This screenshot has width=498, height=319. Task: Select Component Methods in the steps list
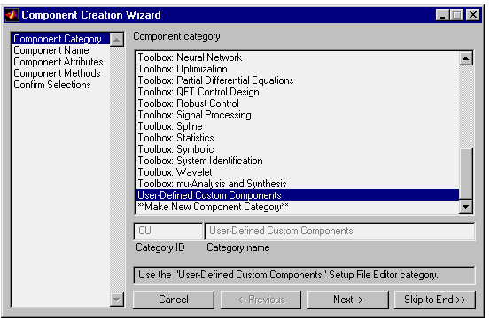coord(60,73)
